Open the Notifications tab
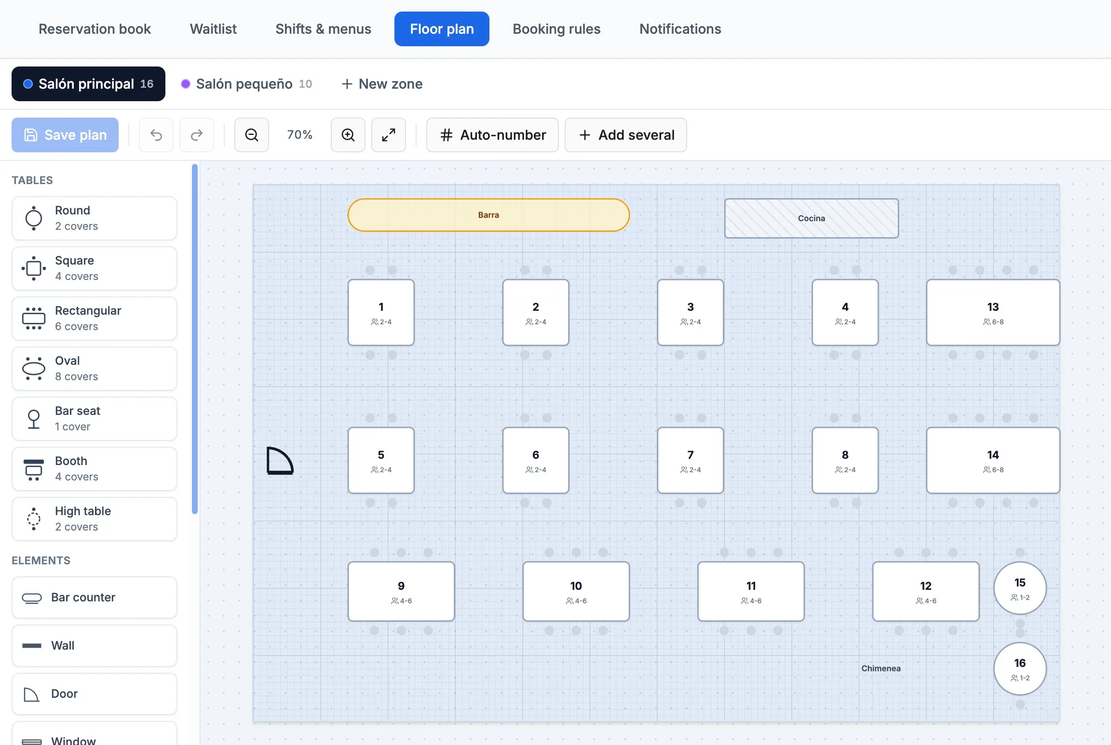This screenshot has width=1111, height=745. (680, 29)
